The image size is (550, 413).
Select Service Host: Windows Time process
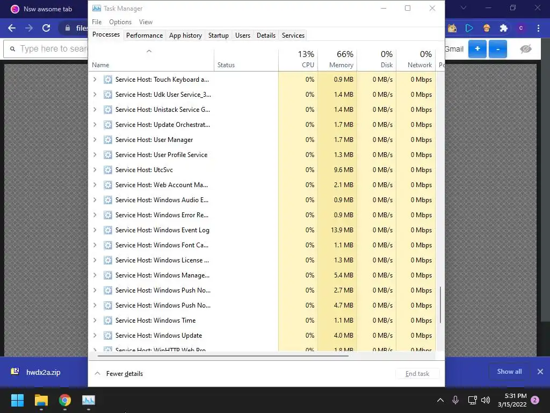262,321
